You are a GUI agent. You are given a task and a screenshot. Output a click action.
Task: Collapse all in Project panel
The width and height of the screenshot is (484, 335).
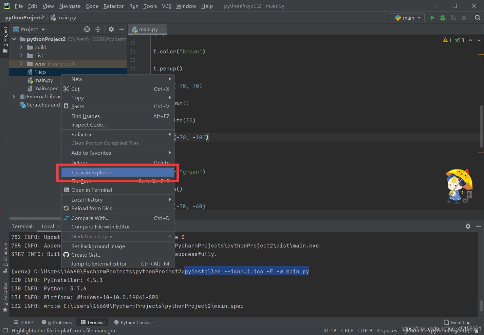98,29
